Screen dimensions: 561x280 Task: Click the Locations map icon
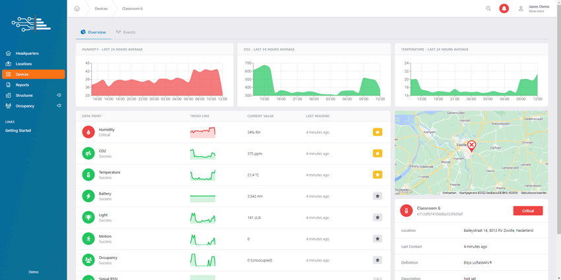click(x=9, y=64)
